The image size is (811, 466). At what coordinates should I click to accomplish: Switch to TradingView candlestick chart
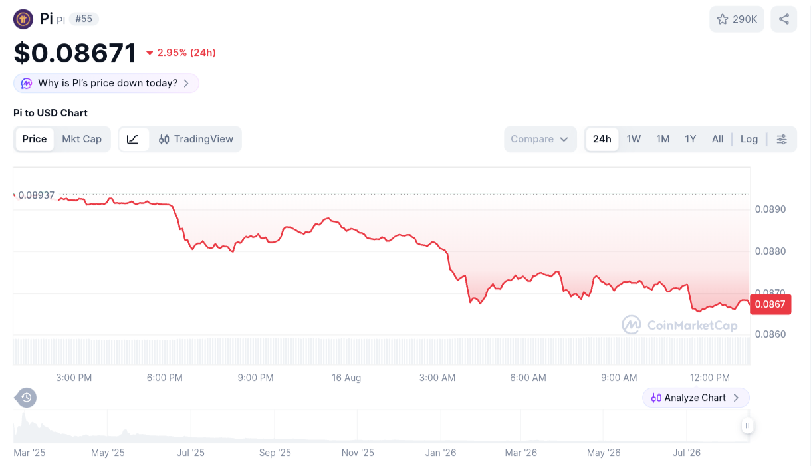coord(196,139)
